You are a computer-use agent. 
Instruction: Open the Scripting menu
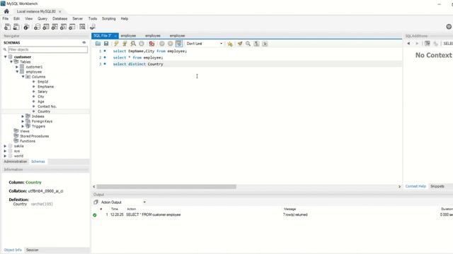(108, 18)
